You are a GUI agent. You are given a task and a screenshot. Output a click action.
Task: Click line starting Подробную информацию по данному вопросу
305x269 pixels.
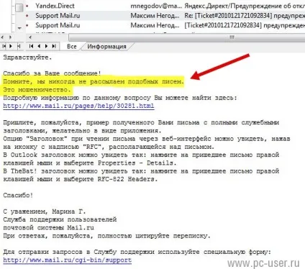120,98
